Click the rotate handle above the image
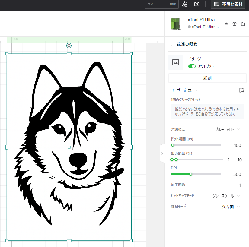 click(69, 46)
